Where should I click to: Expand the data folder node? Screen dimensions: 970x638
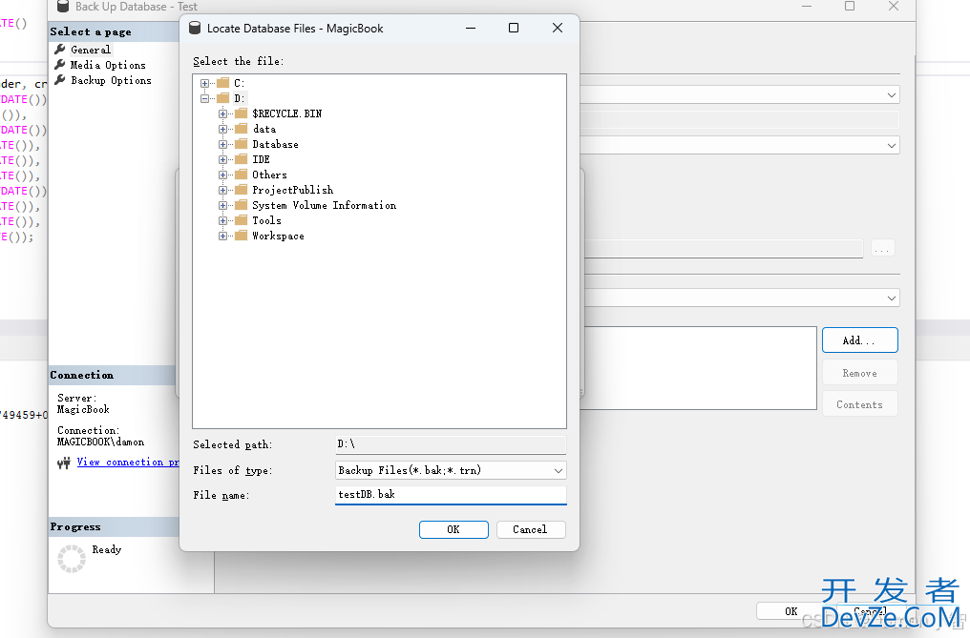222,129
